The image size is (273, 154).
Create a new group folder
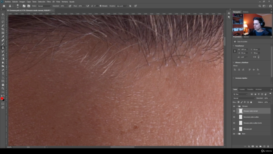[261, 146]
